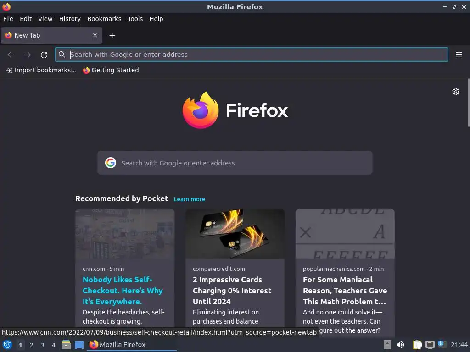Click the popularmechanics.com · 2 min text
Screen dimensions: 470x352
tap(343, 269)
